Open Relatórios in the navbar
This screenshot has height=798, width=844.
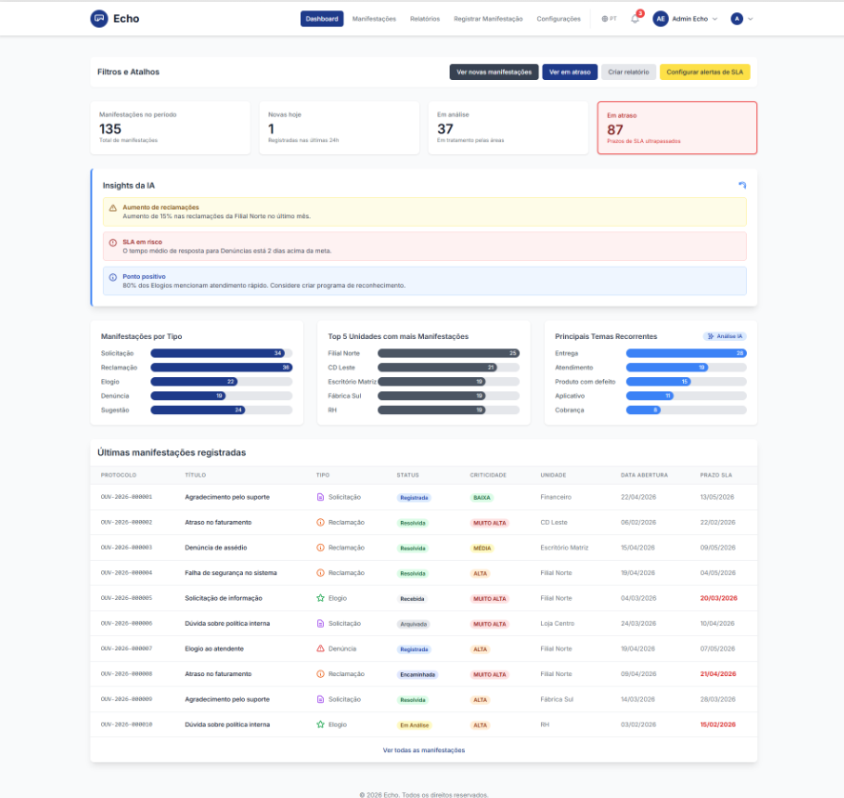tap(425, 19)
